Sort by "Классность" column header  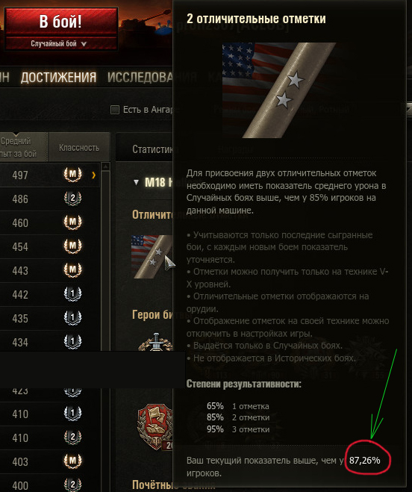click(x=79, y=148)
